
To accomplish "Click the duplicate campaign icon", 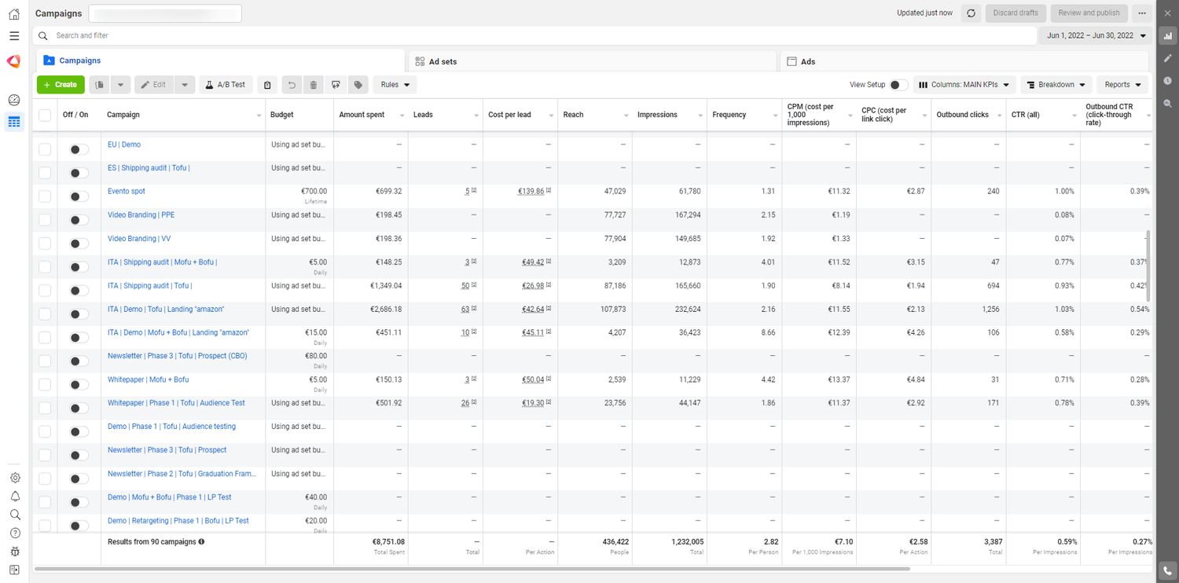I will [100, 85].
